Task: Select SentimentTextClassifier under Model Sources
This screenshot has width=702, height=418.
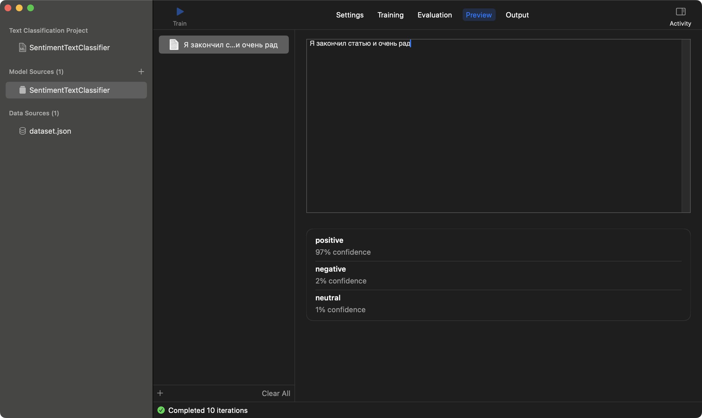Action: click(70, 90)
